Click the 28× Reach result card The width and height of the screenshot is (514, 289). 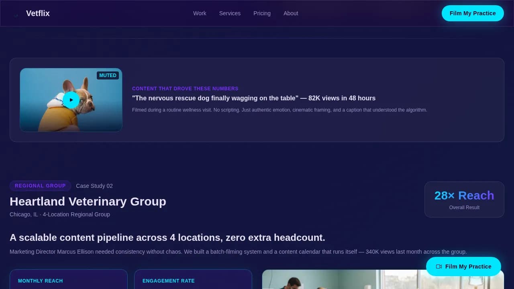(464, 199)
